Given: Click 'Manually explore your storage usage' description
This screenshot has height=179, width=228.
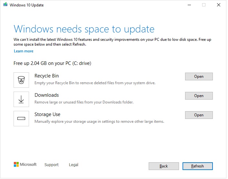Looking at the screenshot, I should click(99, 121).
